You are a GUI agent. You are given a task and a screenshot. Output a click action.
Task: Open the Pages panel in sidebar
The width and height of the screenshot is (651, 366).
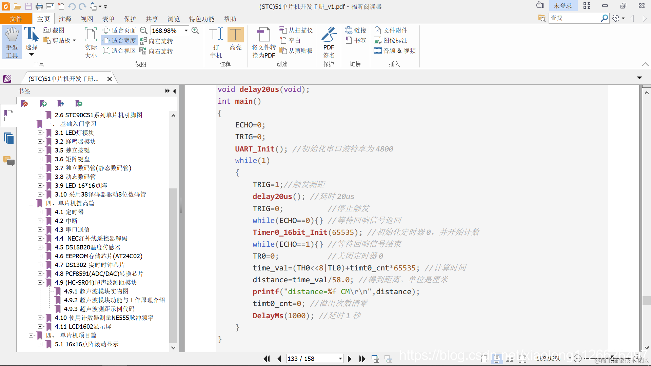pyautogui.click(x=9, y=138)
